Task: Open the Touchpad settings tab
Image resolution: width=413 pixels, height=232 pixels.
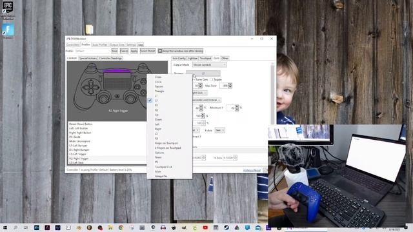Action: point(205,58)
